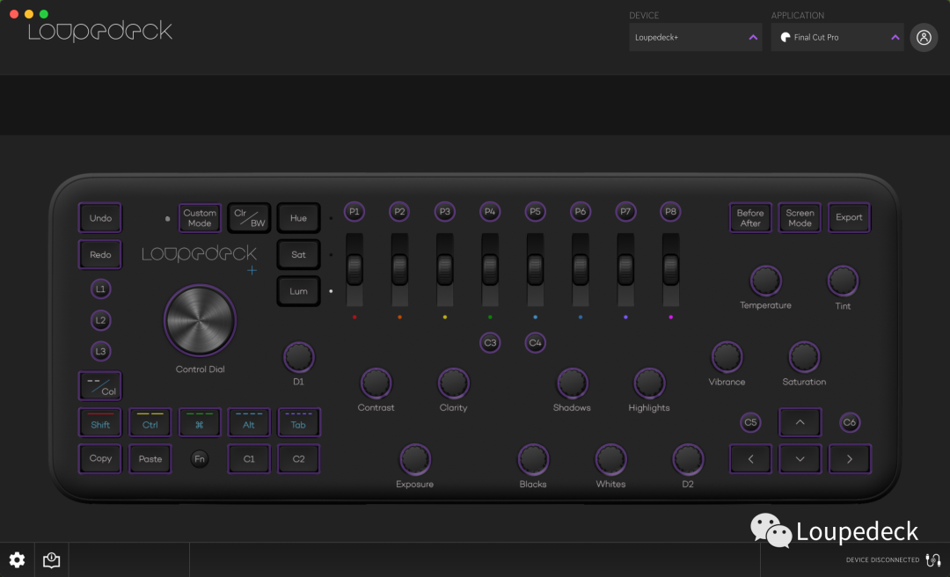The width and height of the screenshot is (950, 577).
Task: Select the L3 round button
Action: (x=100, y=351)
